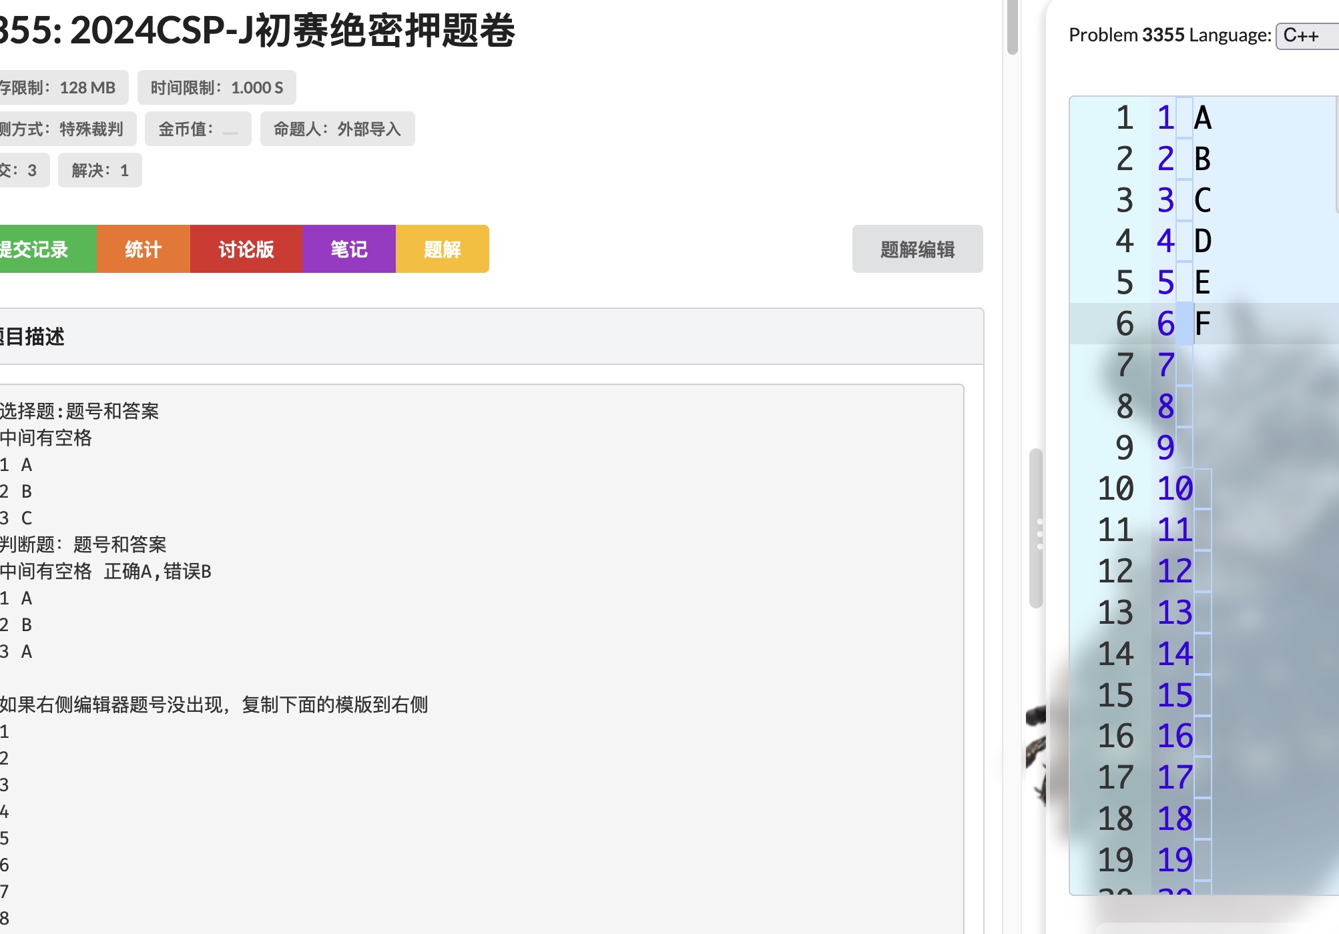Screen dimensions: 1339x934
Task: Click the pane splitter handle dots
Action: (1039, 534)
